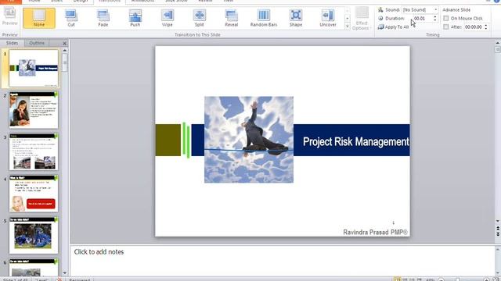501x281 pixels.
Task: Select slide 3 thumbnail
Action: [x=34, y=151]
